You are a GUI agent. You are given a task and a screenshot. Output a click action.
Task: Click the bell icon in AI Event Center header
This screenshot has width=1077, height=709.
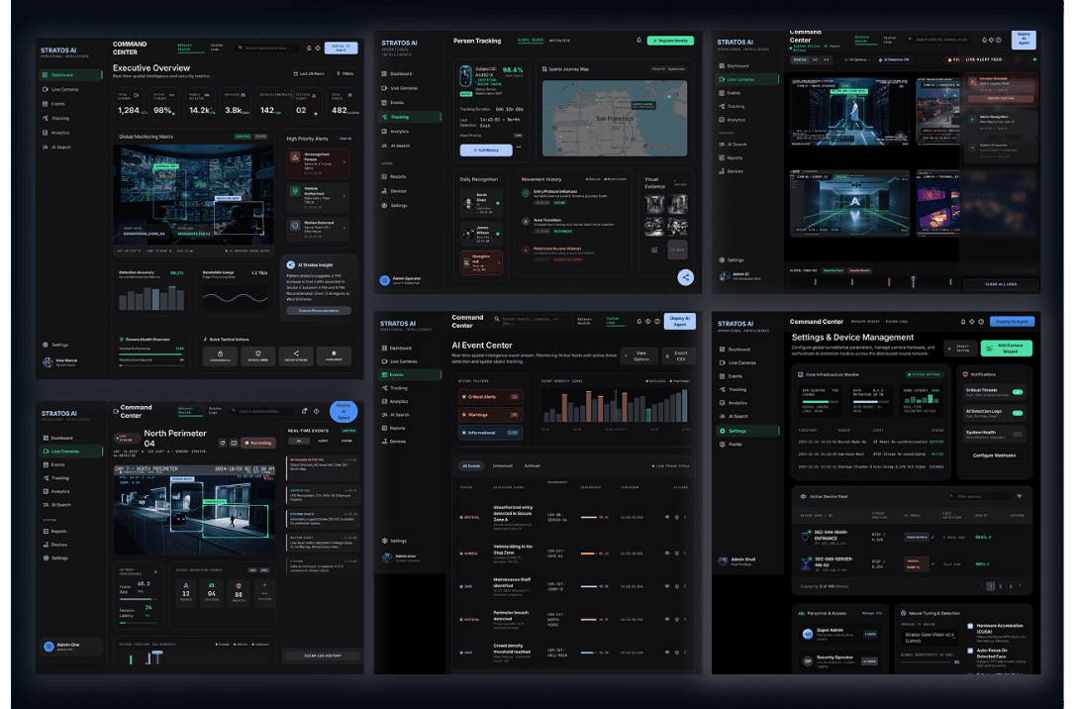click(638, 321)
